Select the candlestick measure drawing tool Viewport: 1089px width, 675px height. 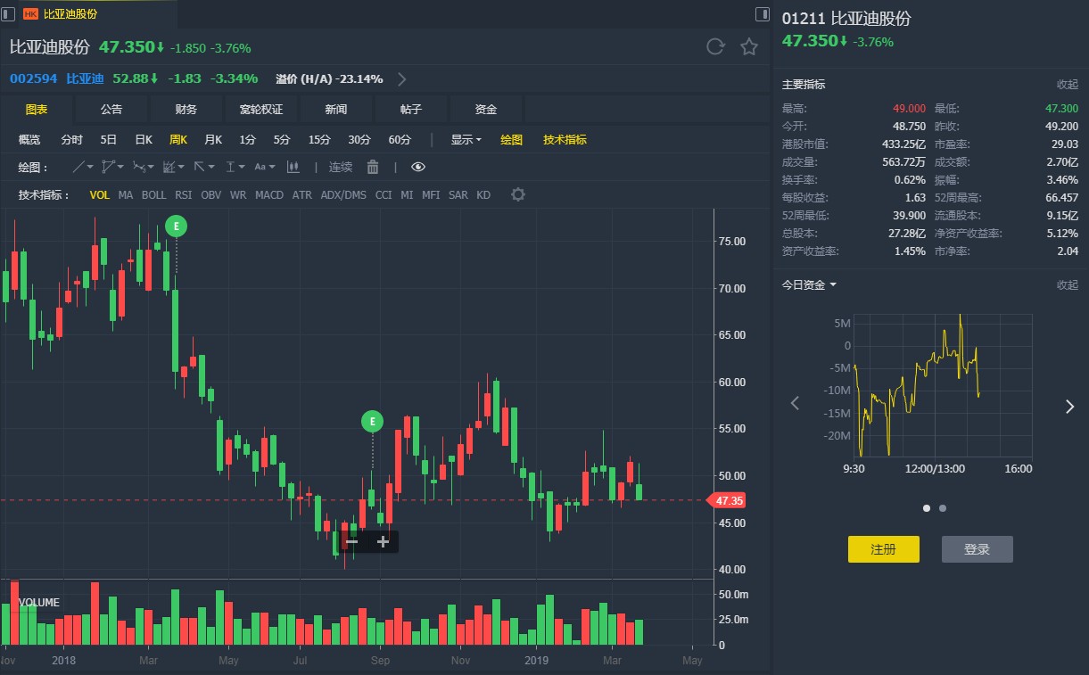point(293,167)
